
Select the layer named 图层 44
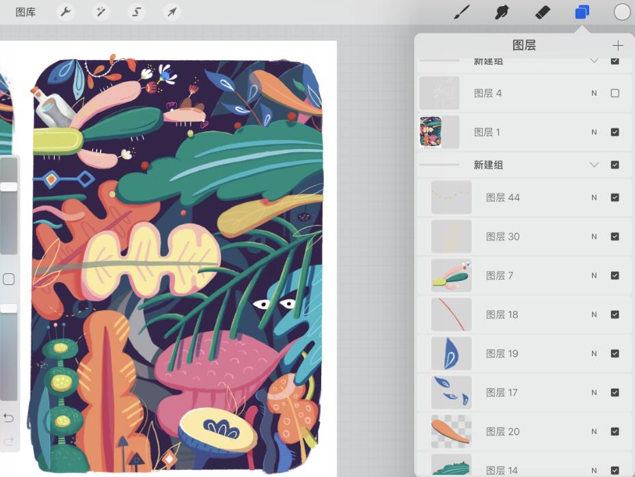click(x=502, y=197)
